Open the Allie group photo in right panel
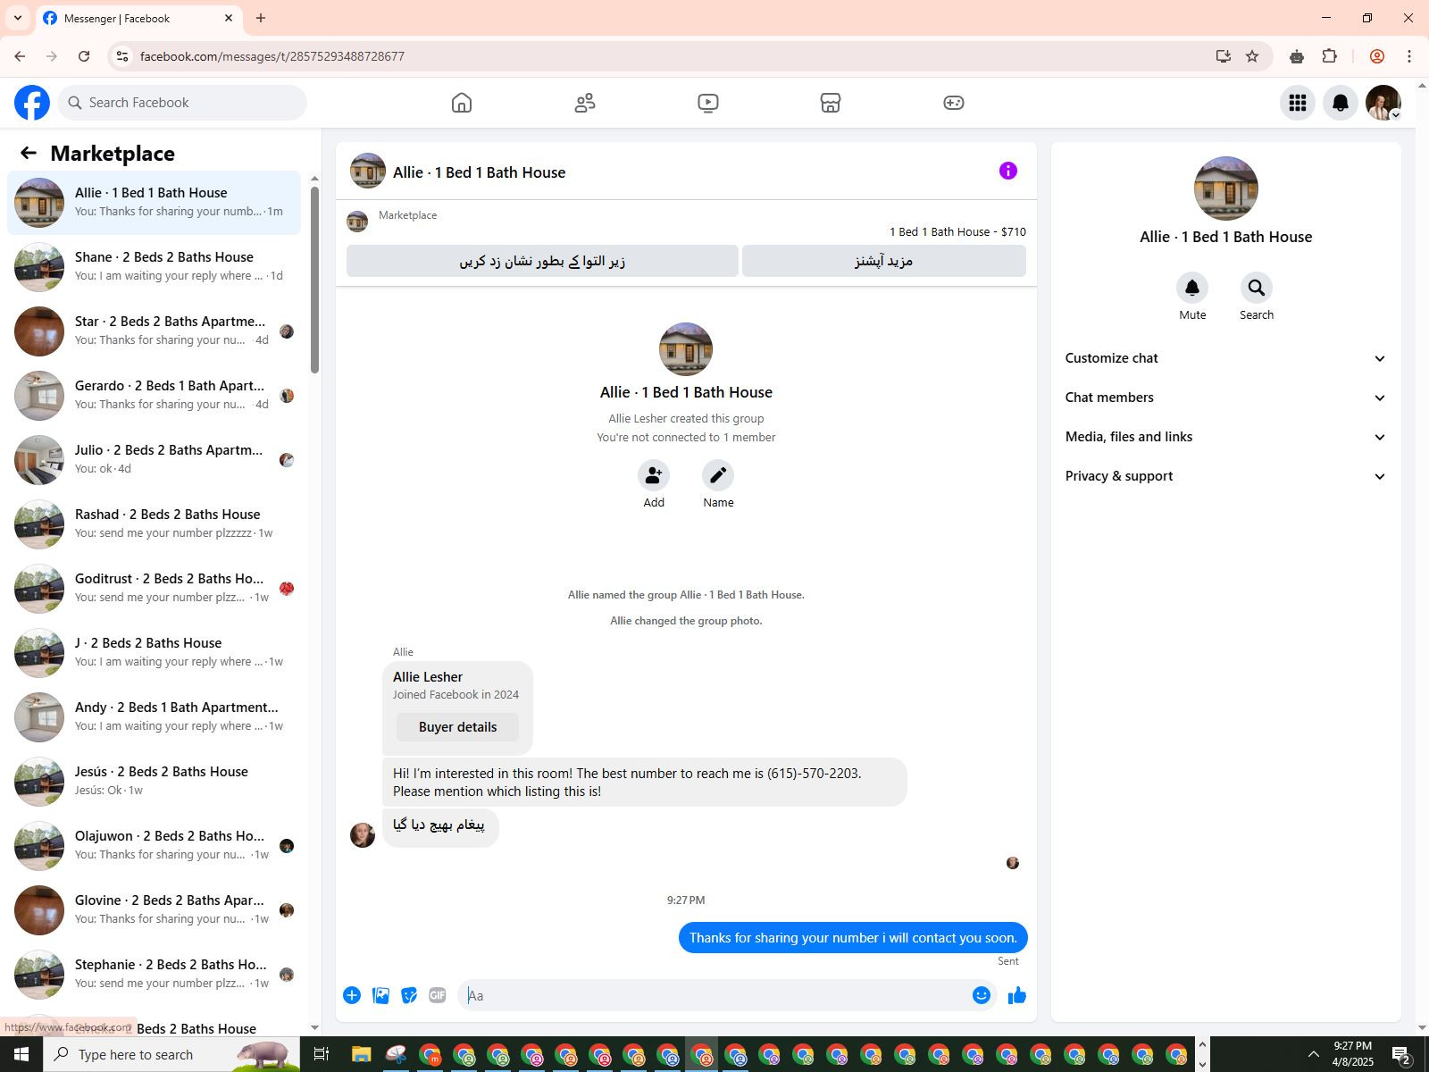This screenshot has height=1072, width=1429. coord(1225,188)
